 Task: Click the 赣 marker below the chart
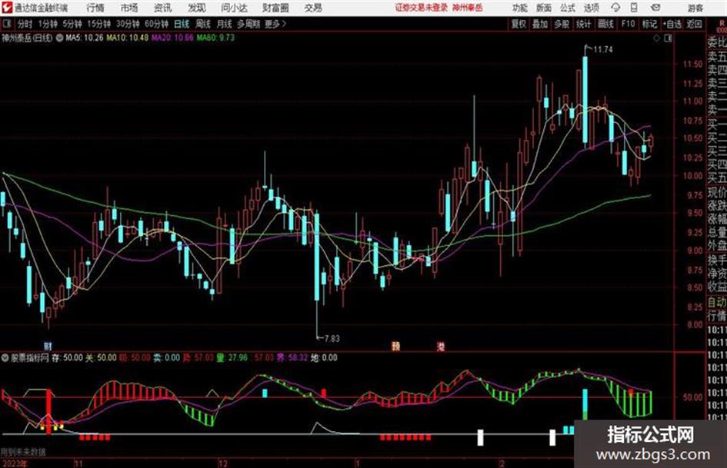395,346
